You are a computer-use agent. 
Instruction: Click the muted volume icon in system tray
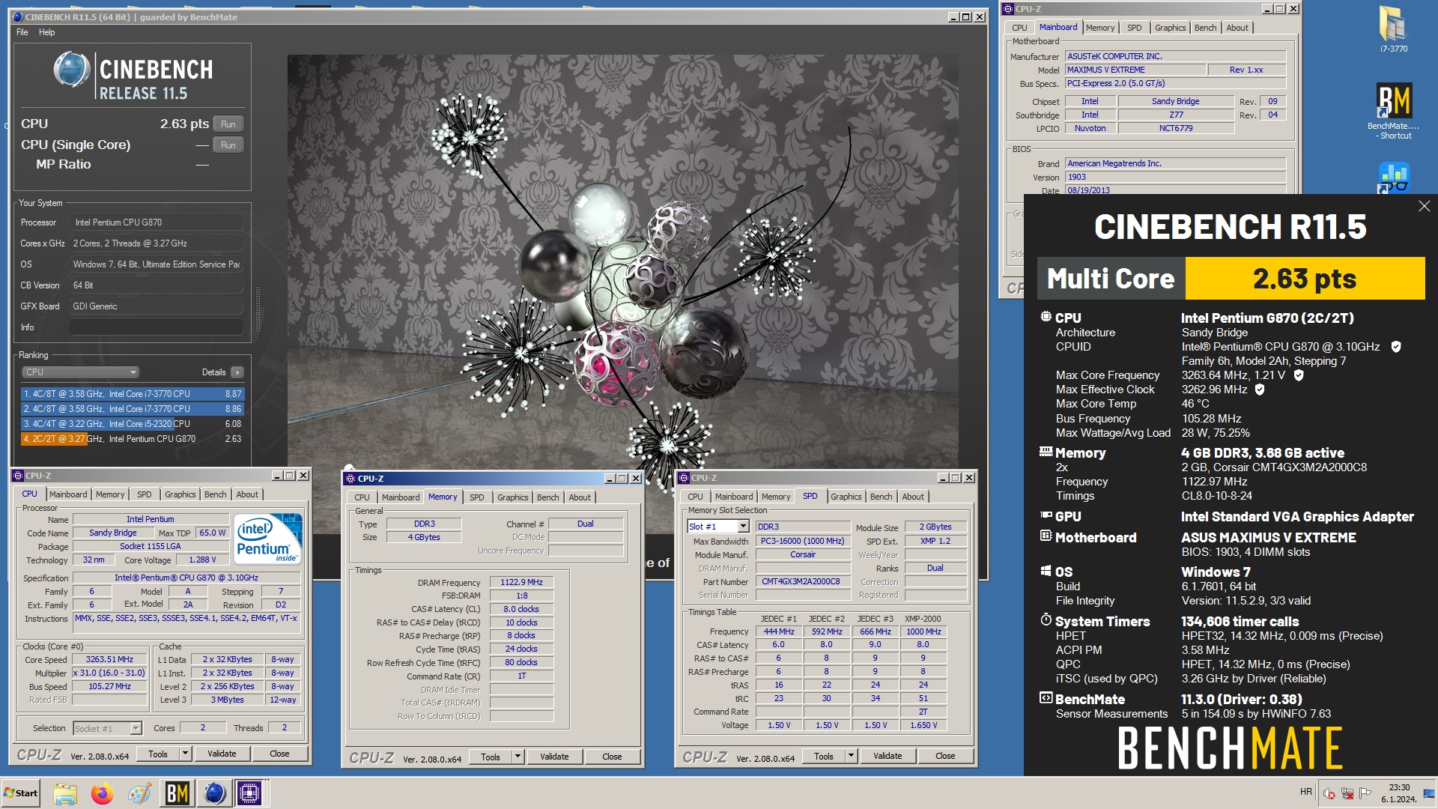pyautogui.click(x=1329, y=793)
